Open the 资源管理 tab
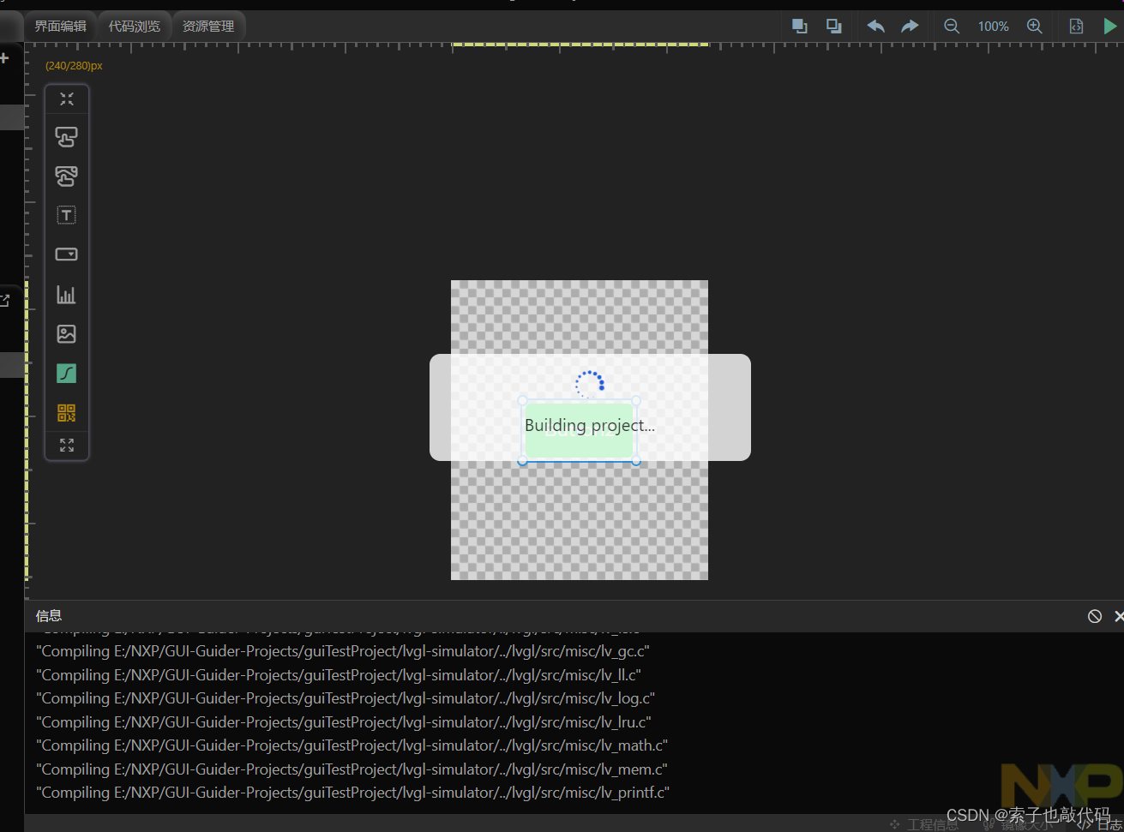Viewport: 1124px width, 832px height. click(208, 26)
